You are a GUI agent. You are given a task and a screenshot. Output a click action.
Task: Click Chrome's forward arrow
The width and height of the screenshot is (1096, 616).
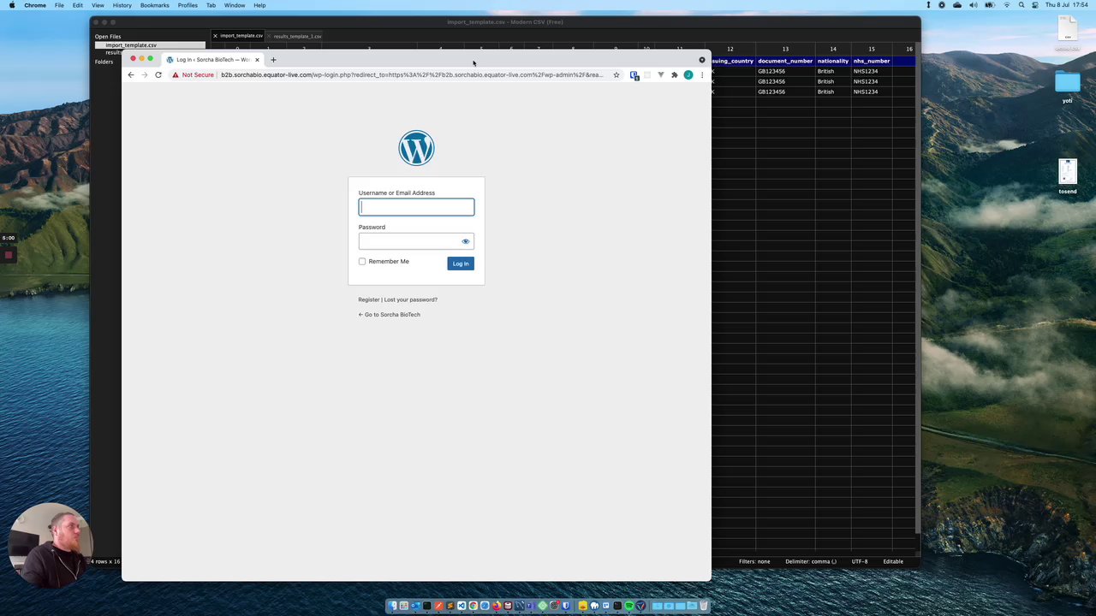click(145, 75)
